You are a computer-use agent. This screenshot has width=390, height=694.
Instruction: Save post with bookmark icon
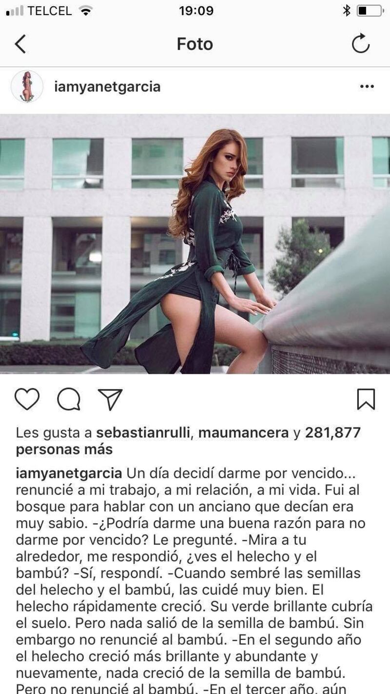[366, 399]
